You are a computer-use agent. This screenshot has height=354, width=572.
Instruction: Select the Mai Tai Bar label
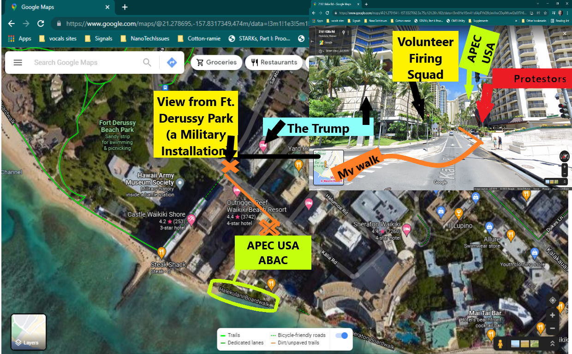coord(485,313)
